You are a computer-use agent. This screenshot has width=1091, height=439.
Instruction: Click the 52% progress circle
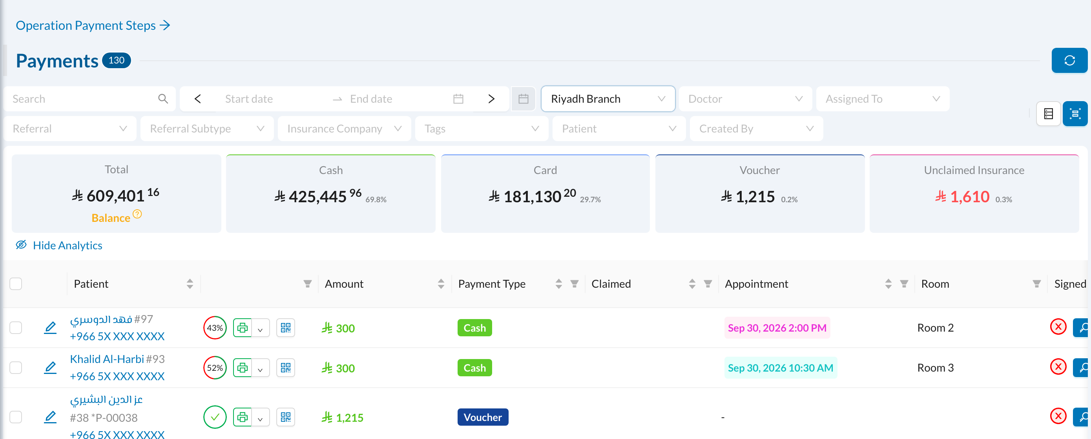pos(215,368)
